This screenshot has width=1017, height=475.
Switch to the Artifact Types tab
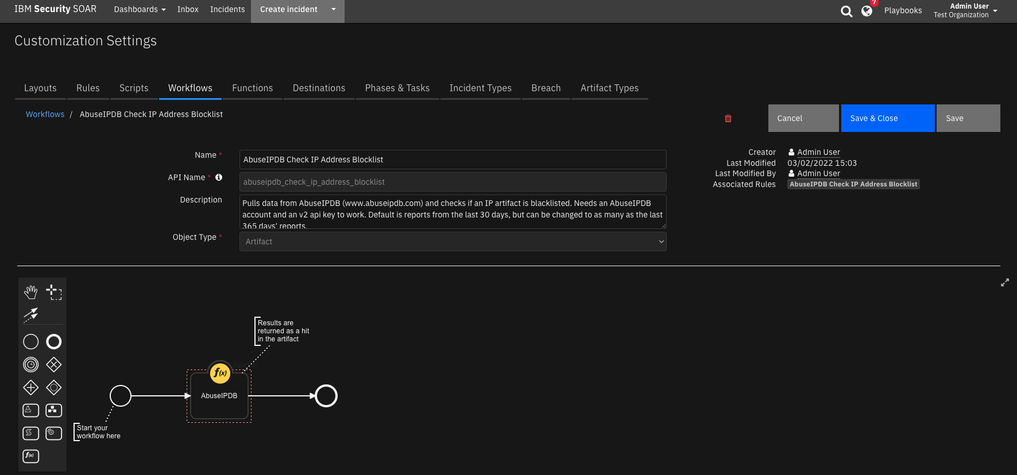coord(610,88)
